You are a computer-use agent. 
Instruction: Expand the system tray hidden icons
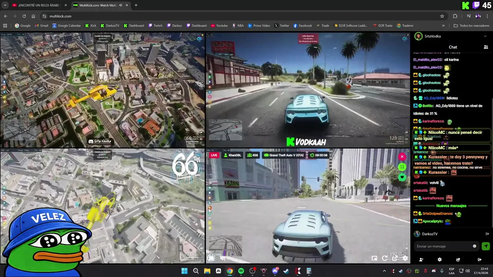pos(384,271)
